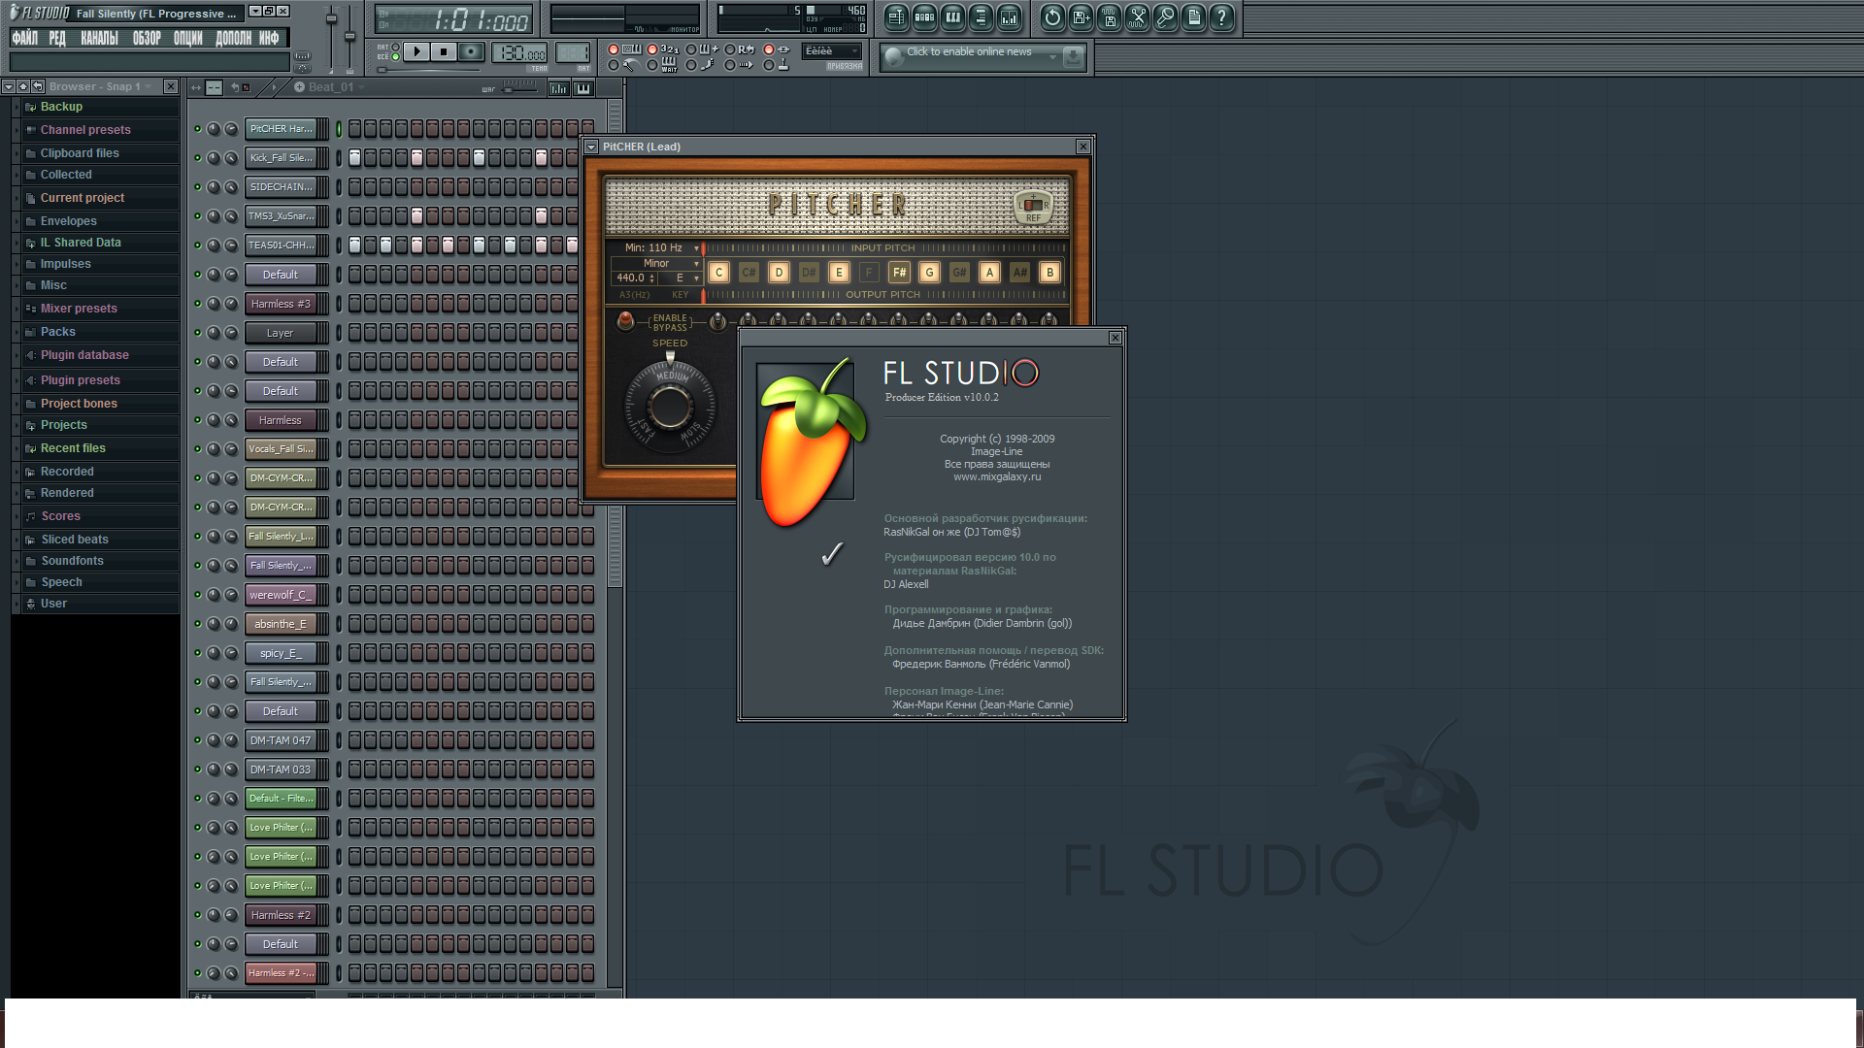Click the undo history round arrow icon
Image resolution: width=1864 pixels, height=1048 pixels.
(1052, 17)
